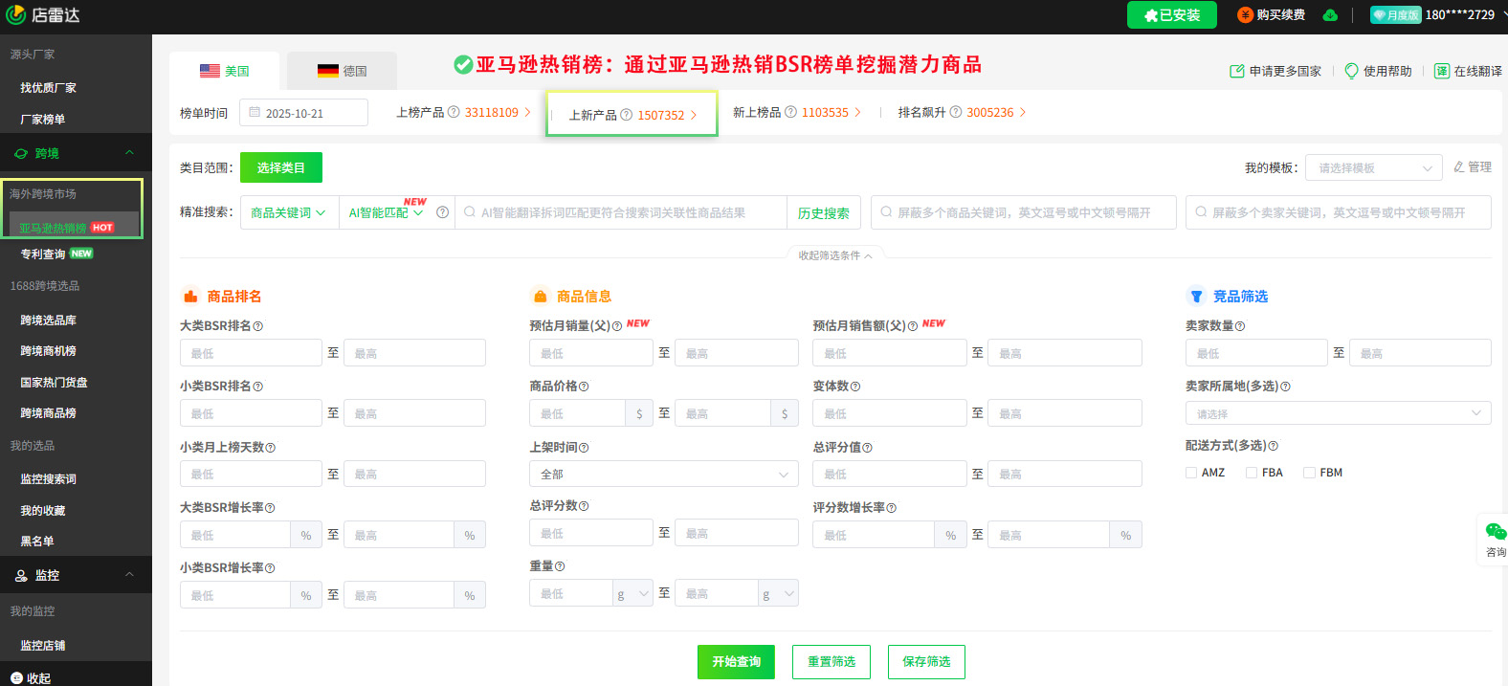The image size is (1508, 686).
Task: Click the 在线翻译 translate icon
Action: 1441,71
